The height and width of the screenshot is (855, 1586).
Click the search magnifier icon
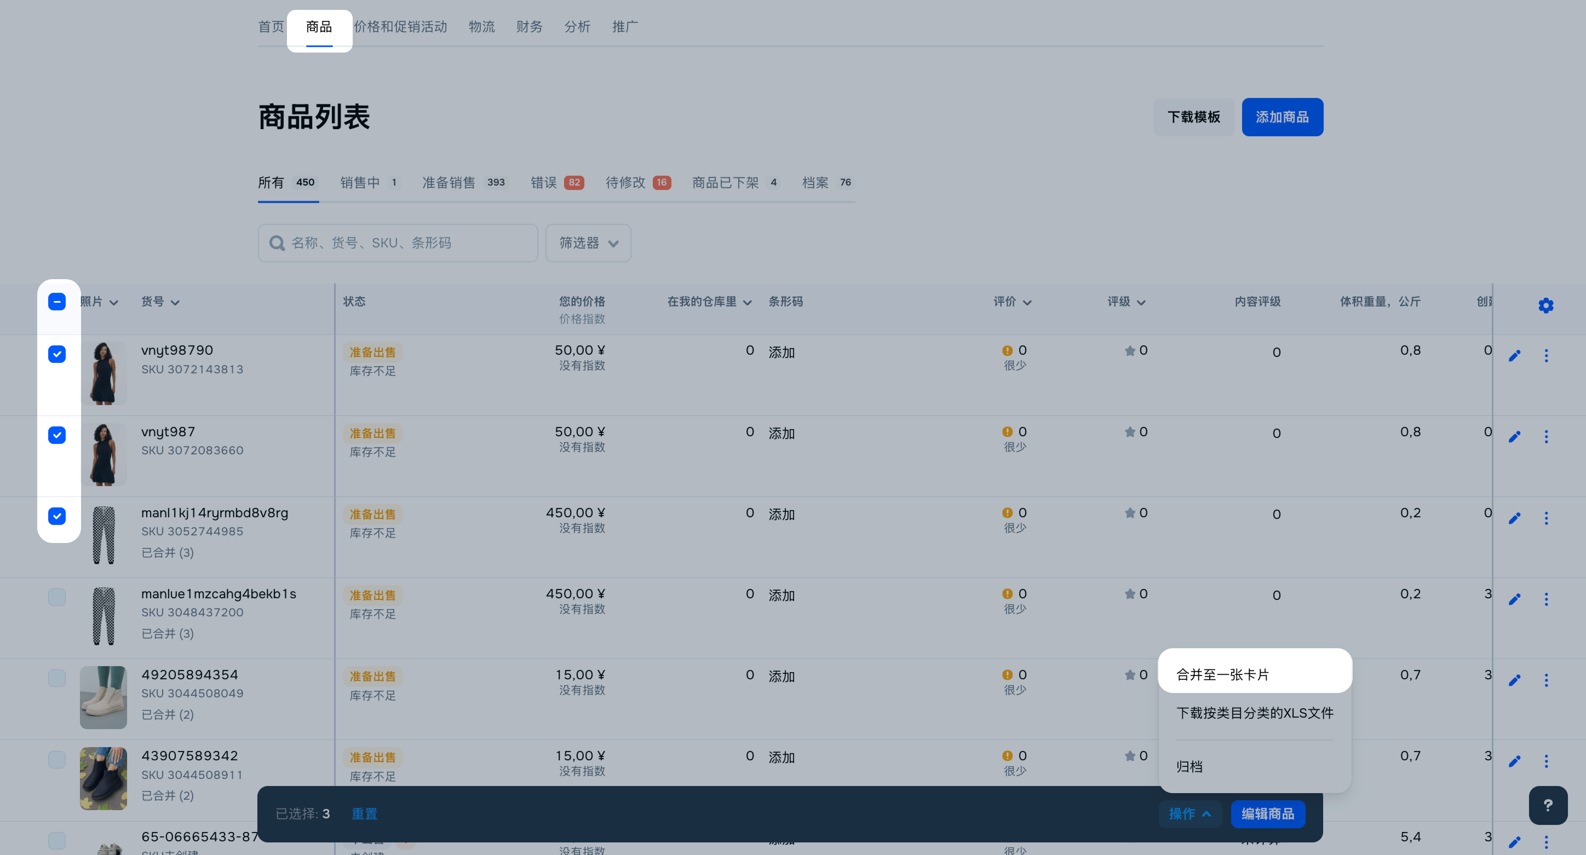(x=277, y=243)
